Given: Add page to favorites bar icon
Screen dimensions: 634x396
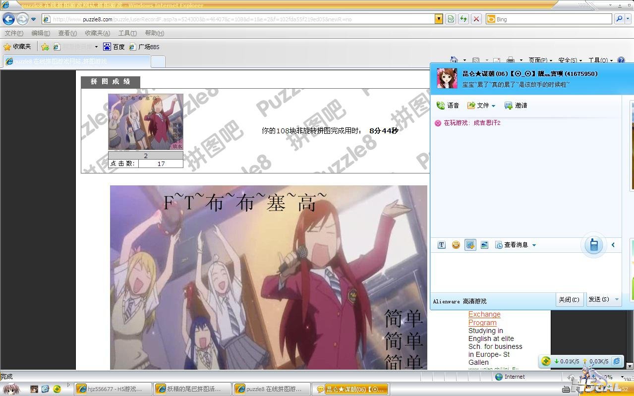Looking at the screenshot, I should [x=45, y=47].
